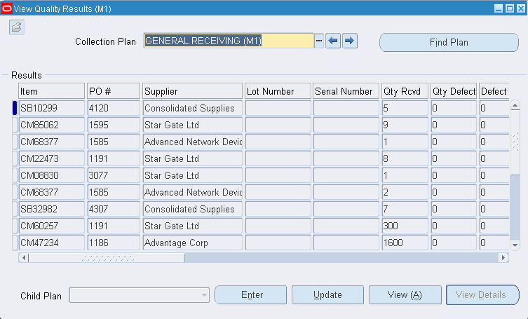Click PO number 3077

point(114,175)
